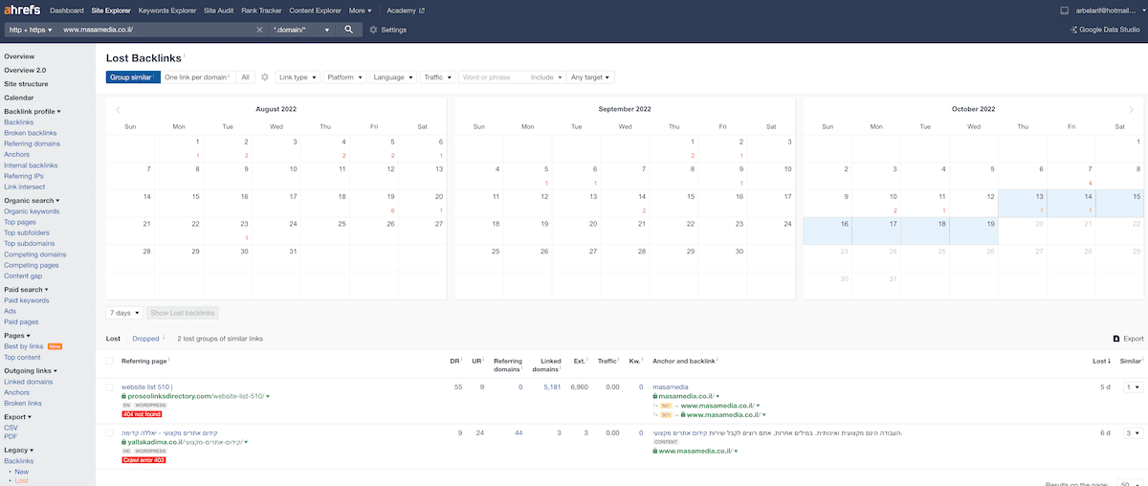
Task: Go to next month with right arrow
Action: coord(1132,109)
